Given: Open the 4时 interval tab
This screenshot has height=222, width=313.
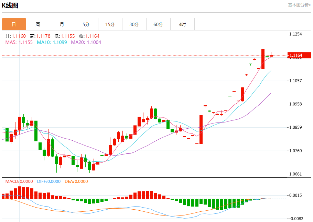Looking at the screenshot, I should 182,24.
